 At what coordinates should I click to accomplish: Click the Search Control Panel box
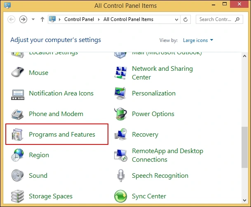(x=219, y=19)
